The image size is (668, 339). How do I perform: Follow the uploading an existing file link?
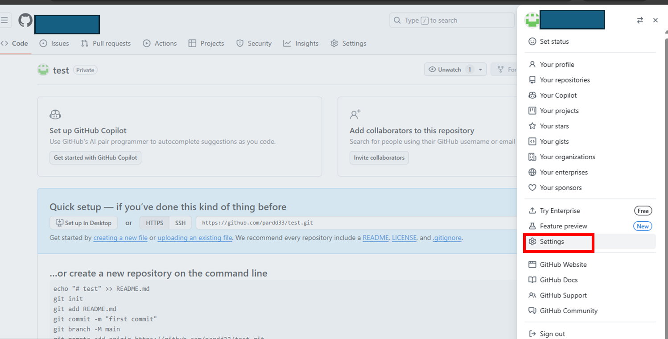[195, 238]
